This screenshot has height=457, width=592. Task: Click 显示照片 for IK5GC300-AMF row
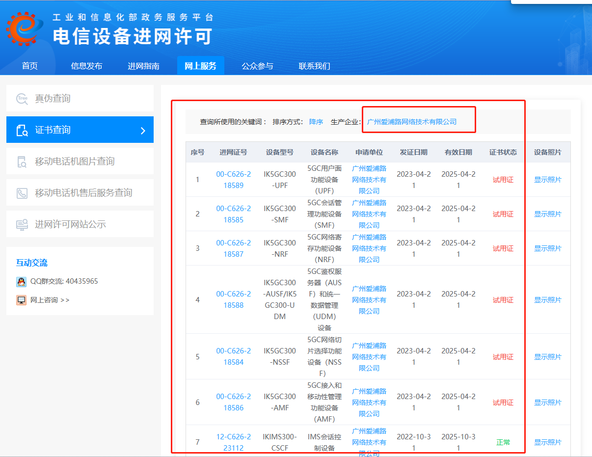pos(548,403)
